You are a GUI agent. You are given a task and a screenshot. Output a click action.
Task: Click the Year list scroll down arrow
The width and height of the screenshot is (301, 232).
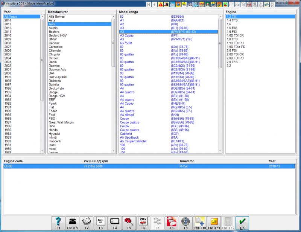point(42,151)
